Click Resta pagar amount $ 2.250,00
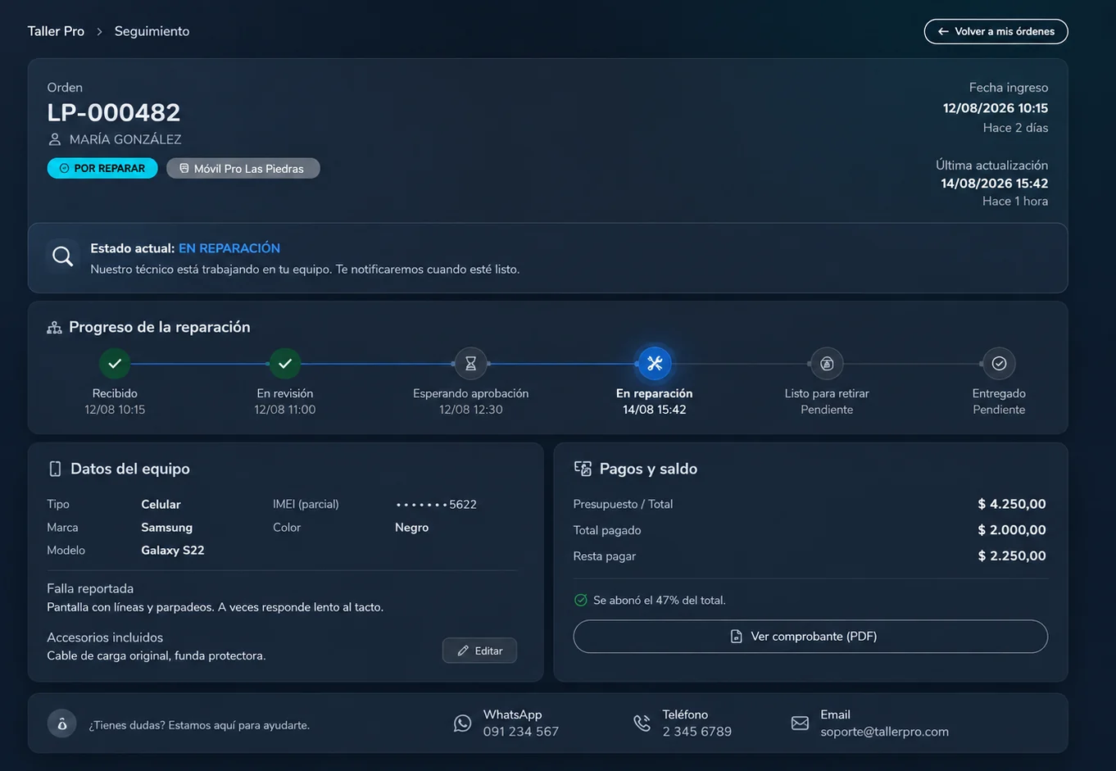This screenshot has width=1116, height=771. tap(1011, 556)
